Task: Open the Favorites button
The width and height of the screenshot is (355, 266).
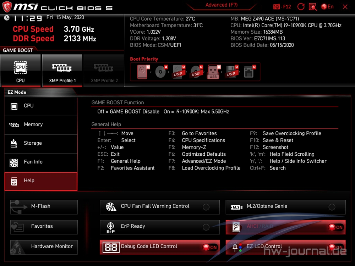Action: click(44, 227)
